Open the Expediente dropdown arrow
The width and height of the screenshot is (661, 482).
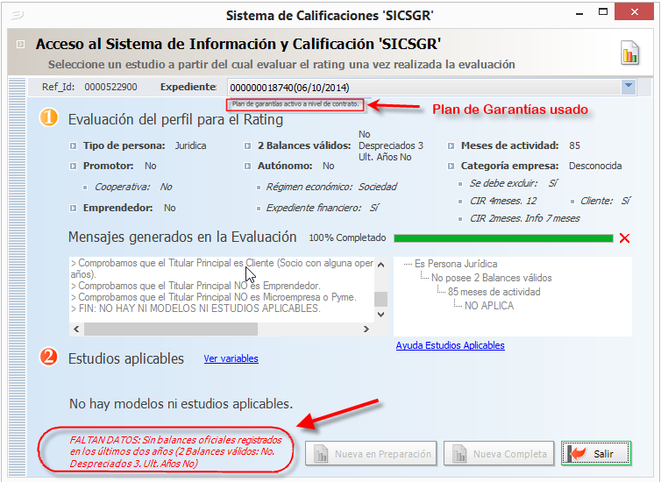628,88
